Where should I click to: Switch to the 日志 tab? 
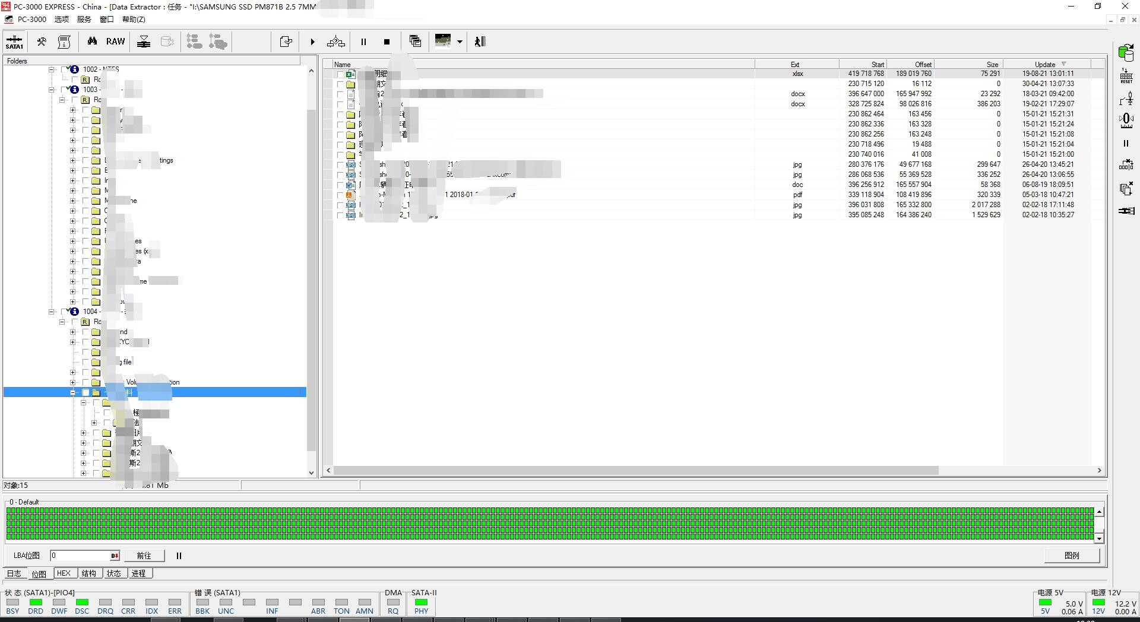14,573
